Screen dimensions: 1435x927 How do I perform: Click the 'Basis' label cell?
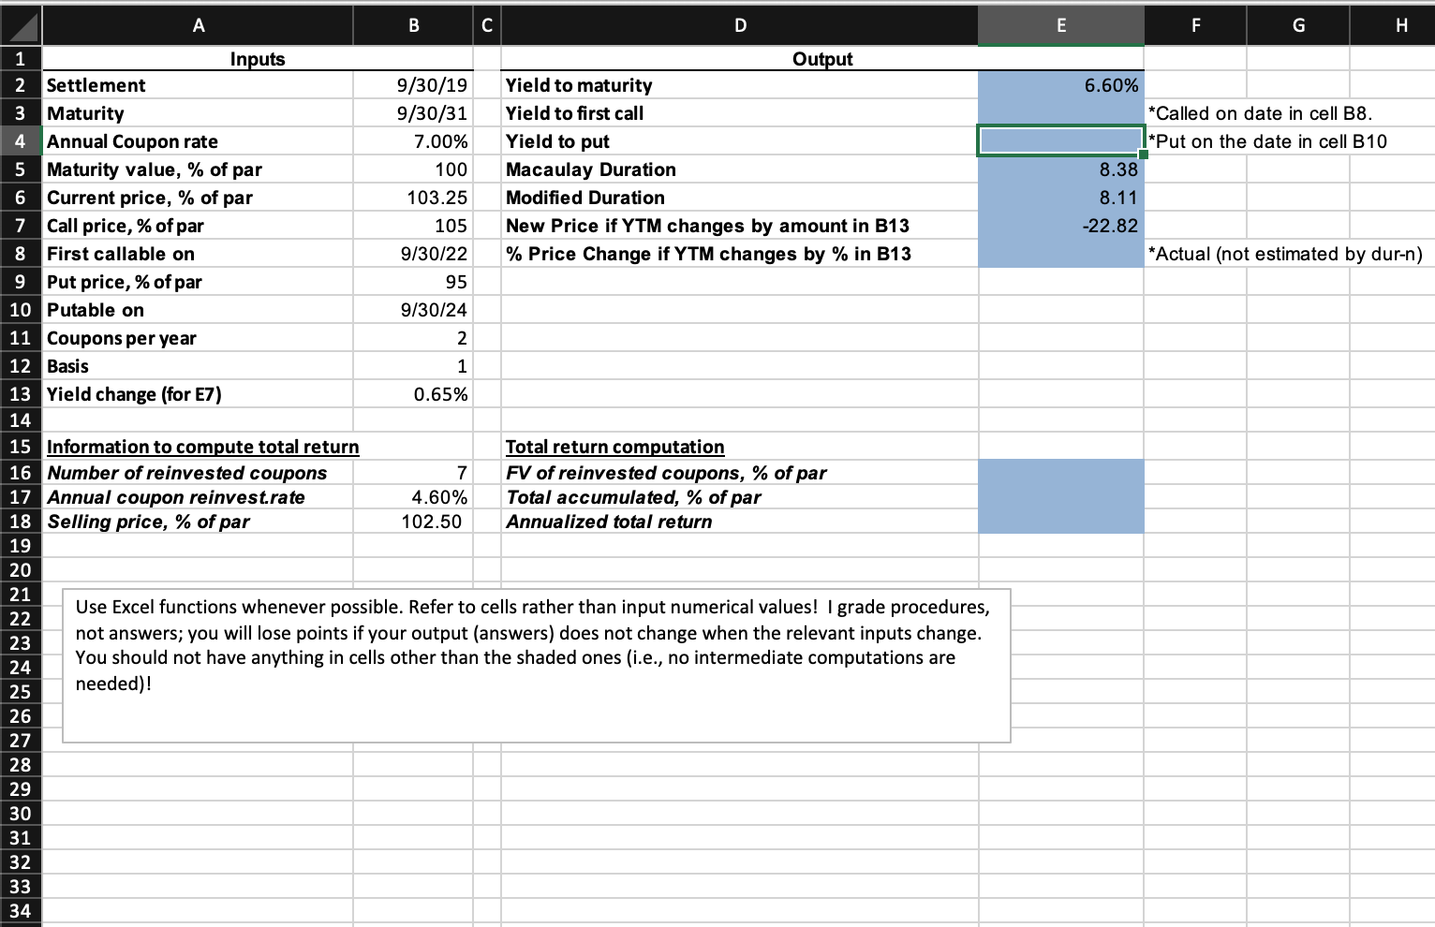(198, 366)
